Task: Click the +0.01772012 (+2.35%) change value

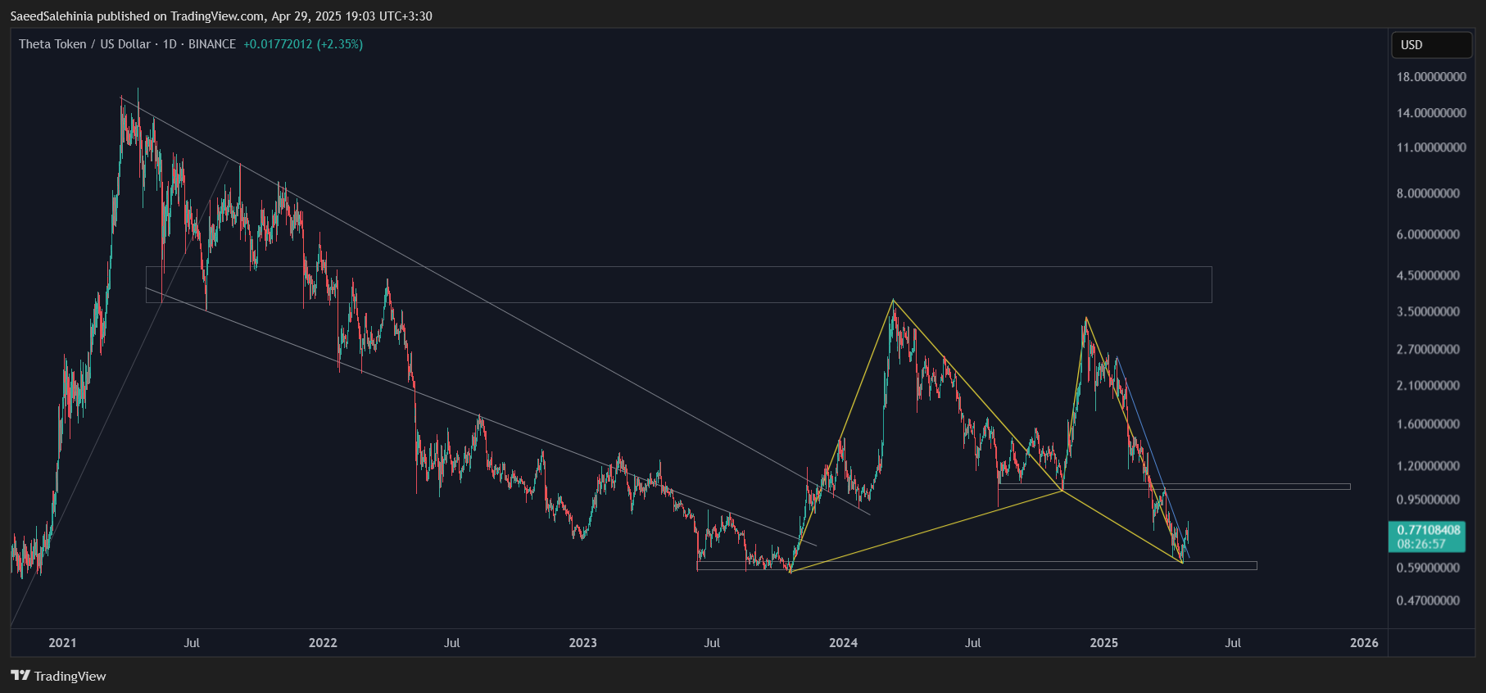Action: coord(303,44)
